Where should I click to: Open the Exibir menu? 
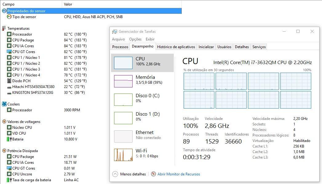pos(150,39)
